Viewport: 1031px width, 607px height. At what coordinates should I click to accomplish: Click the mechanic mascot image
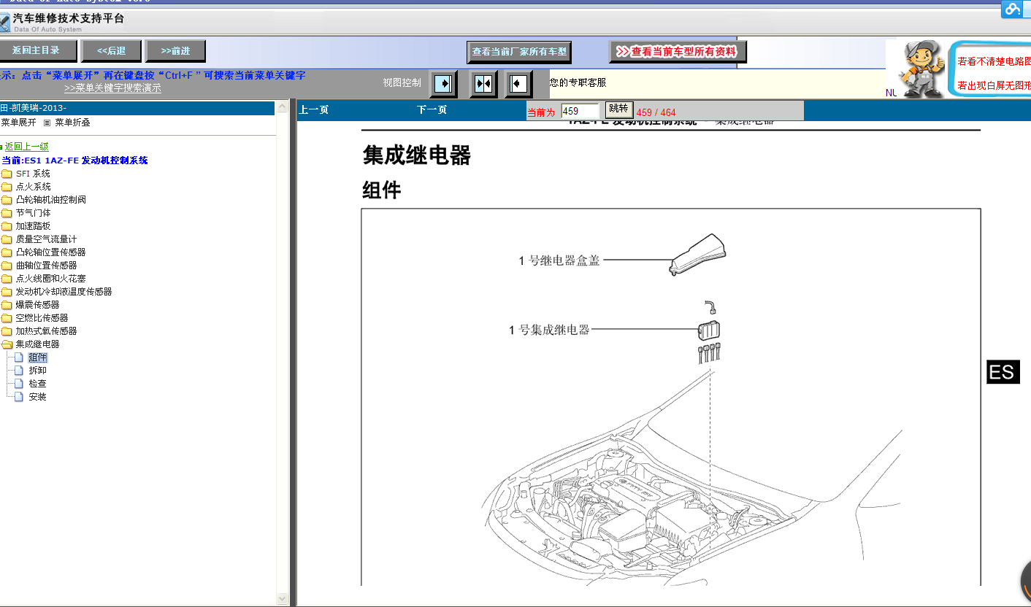921,69
